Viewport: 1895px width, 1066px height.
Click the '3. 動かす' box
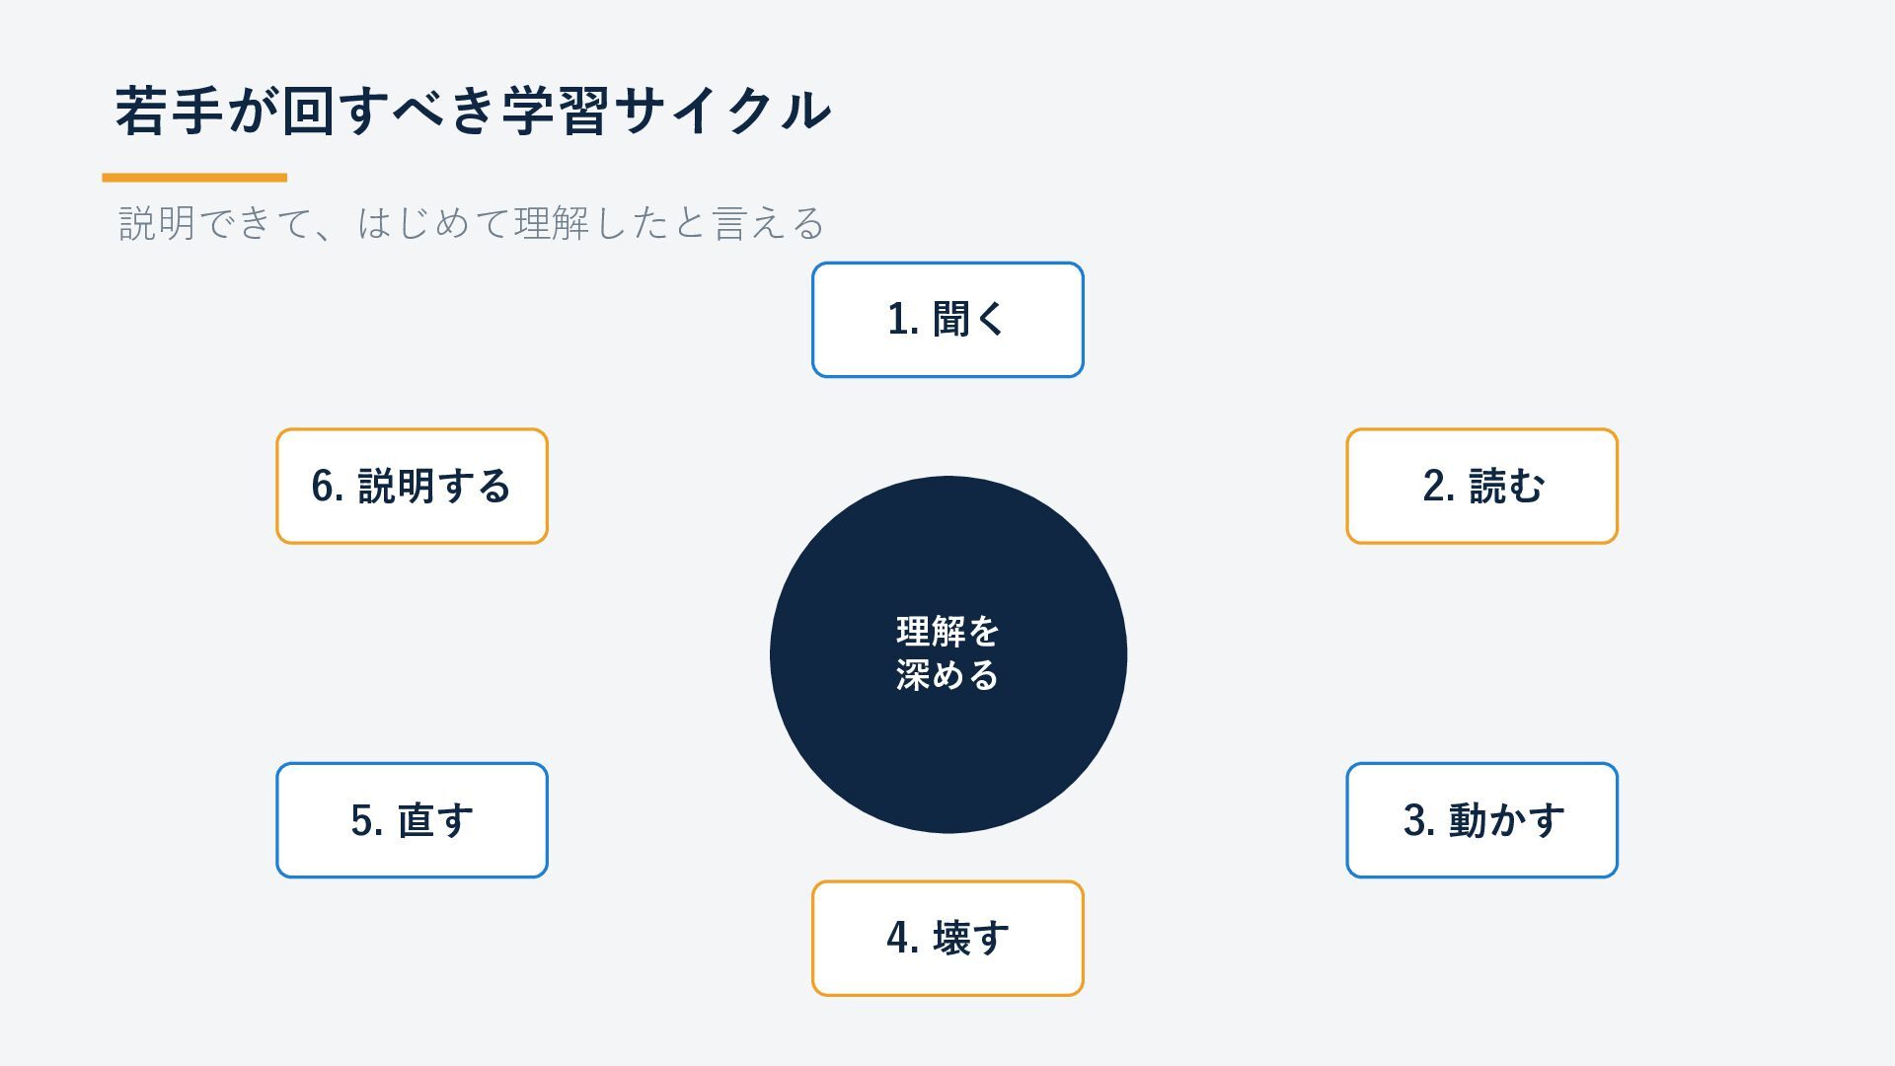click(x=1481, y=820)
